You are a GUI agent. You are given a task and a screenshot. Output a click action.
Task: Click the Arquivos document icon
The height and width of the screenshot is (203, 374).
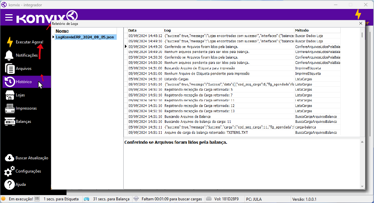click(10, 69)
